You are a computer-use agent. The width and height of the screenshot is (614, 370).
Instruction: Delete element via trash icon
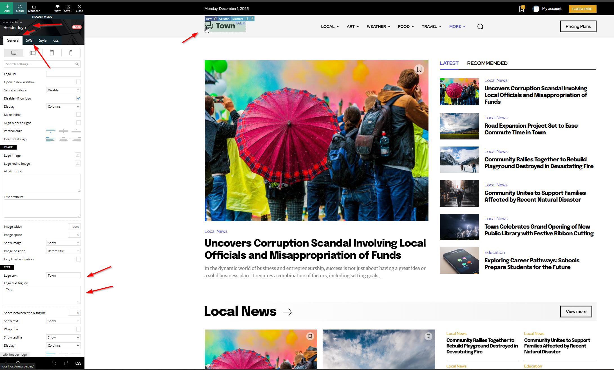pyautogui.click(x=252, y=19)
